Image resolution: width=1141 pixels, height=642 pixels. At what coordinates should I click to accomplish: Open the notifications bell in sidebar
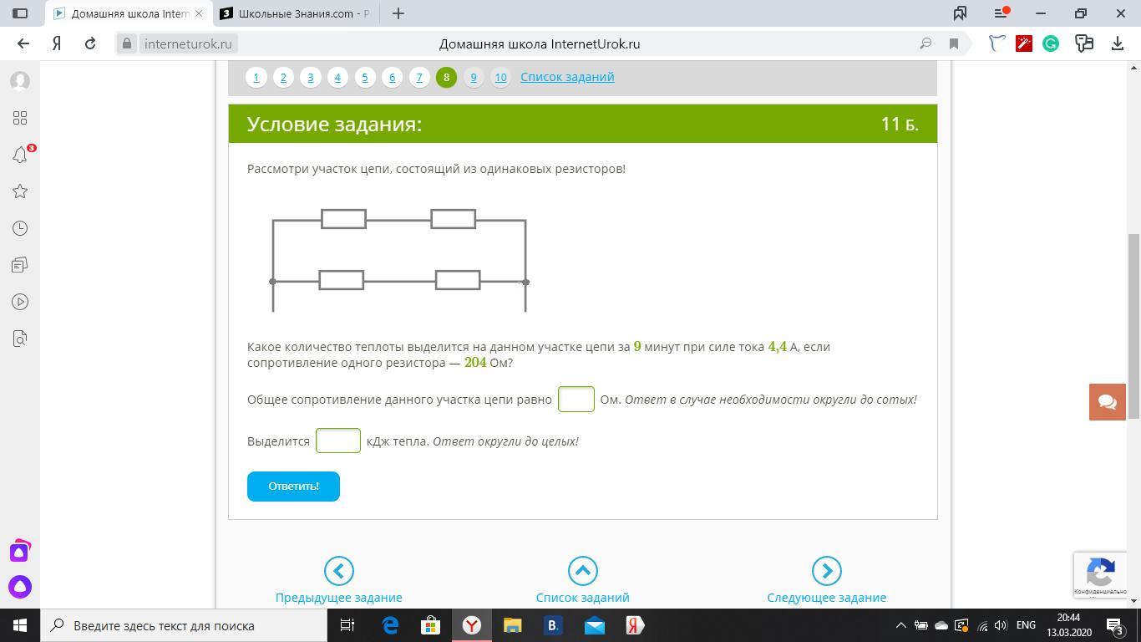(x=20, y=155)
